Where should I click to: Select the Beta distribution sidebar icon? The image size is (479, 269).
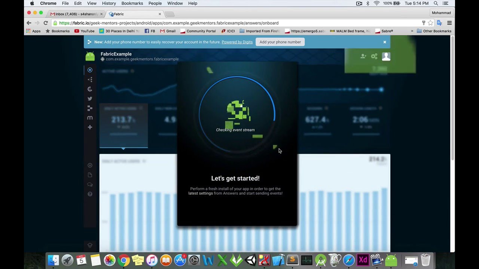coord(90,89)
